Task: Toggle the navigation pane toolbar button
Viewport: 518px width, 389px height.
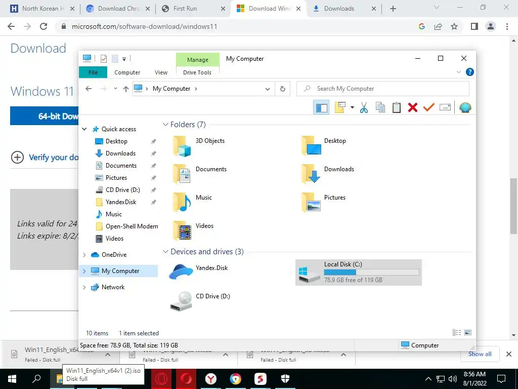Action: [321, 107]
